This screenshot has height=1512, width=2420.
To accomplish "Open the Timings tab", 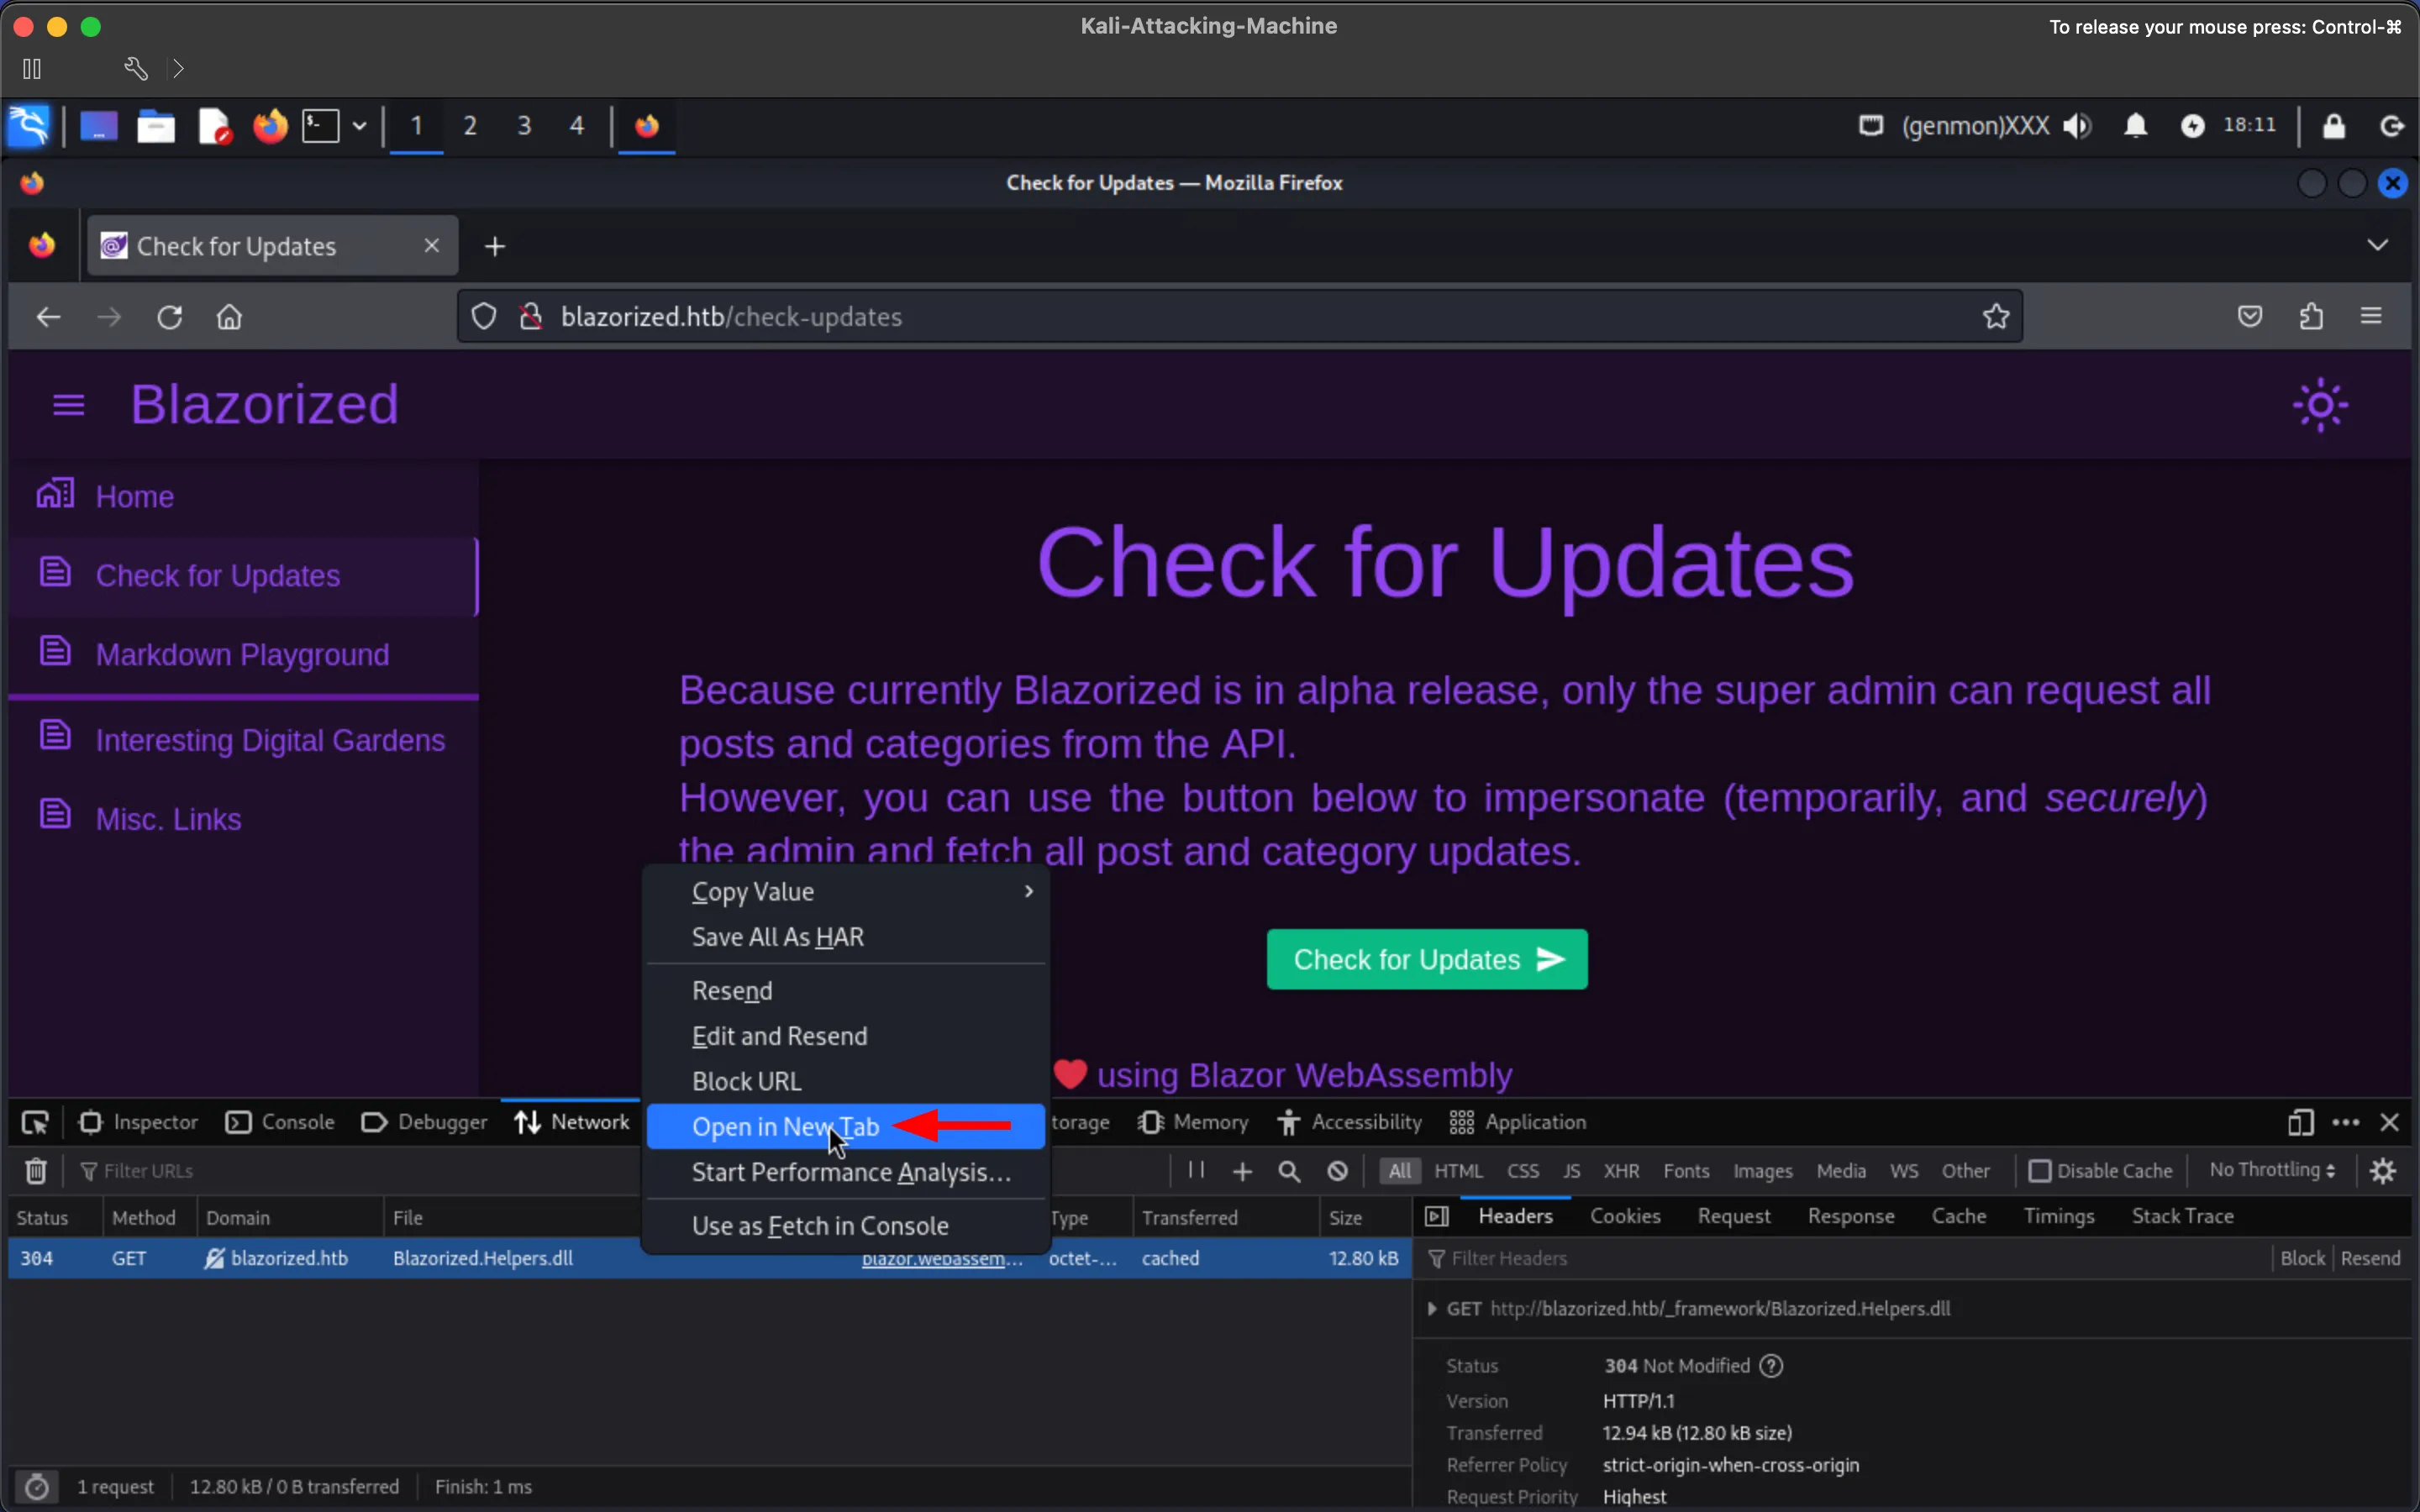I will pos(2059,1216).
